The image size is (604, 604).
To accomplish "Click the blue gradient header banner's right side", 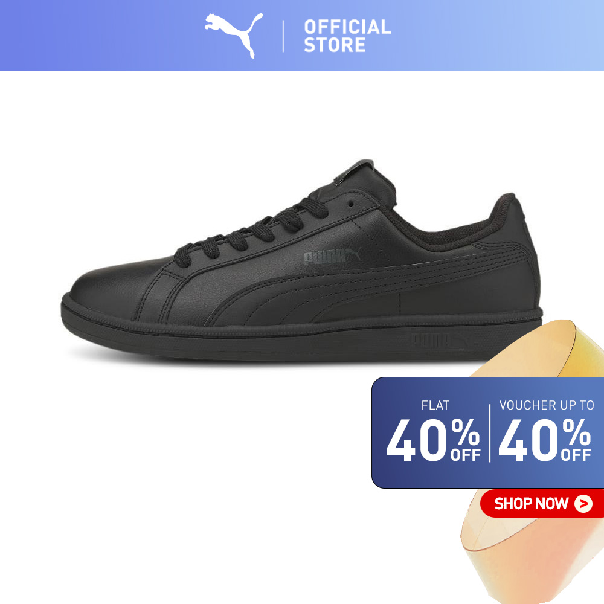I will click(x=501, y=36).
